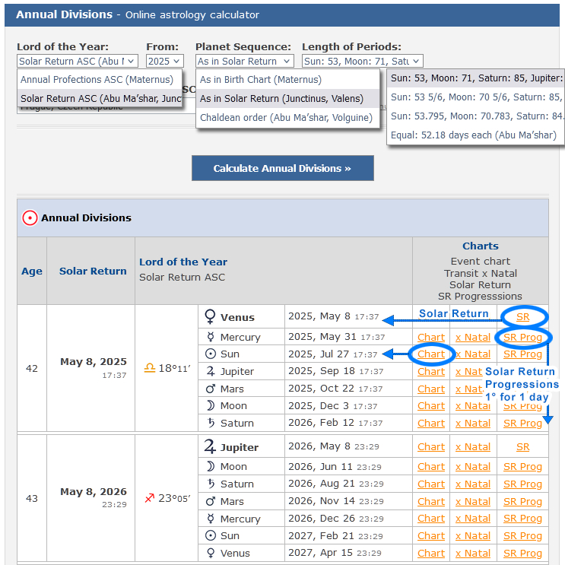Viewport: 565px width, 565px height.
Task: Open the circled SR link for Venus
Action: [x=522, y=316]
